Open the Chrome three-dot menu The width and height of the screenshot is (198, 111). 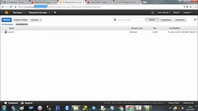click(196, 7)
